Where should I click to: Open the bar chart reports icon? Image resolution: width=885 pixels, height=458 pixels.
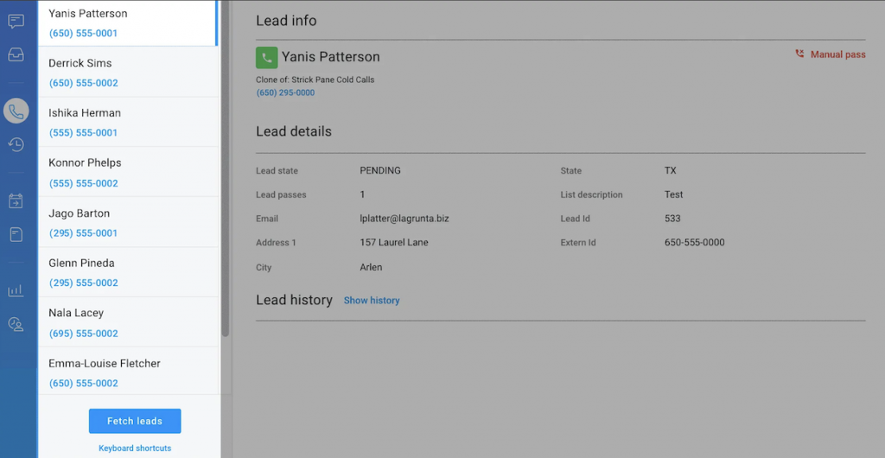[x=16, y=291]
